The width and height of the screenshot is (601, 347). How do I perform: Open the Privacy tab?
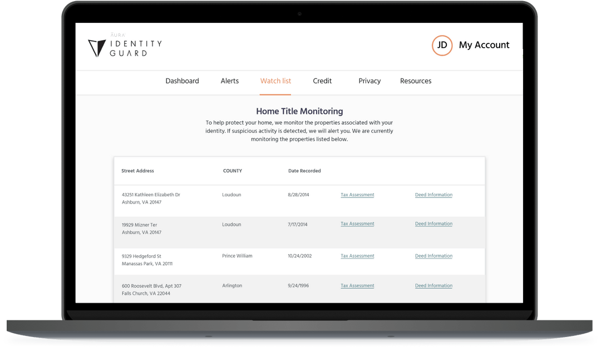[369, 81]
